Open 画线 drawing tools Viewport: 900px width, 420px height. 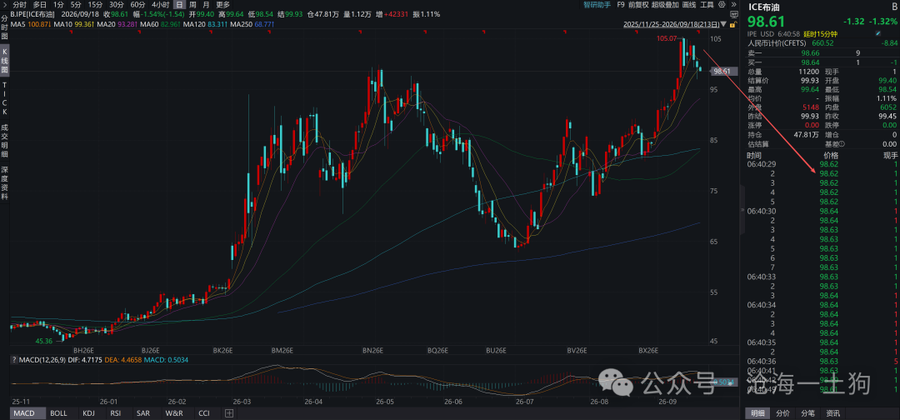689,5
